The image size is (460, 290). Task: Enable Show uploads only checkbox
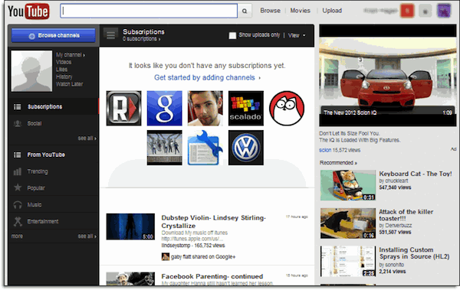pyautogui.click(x=232, y=35)
